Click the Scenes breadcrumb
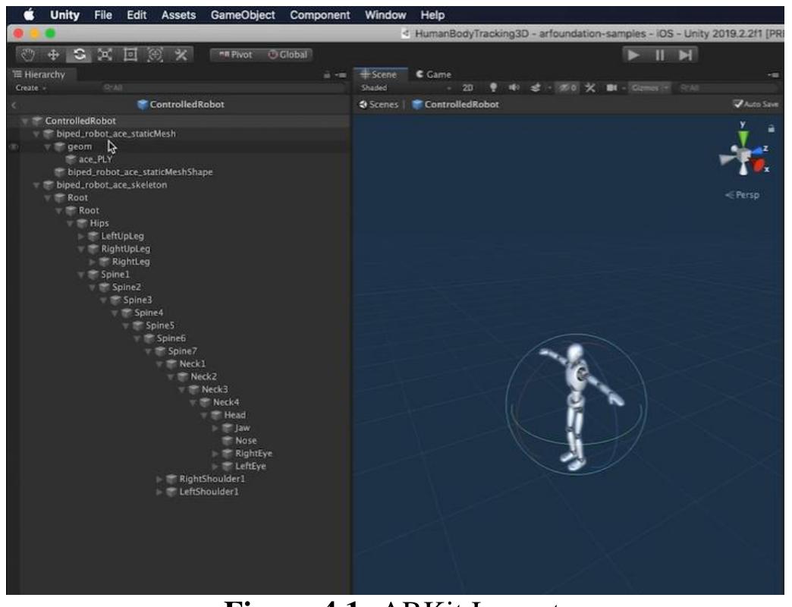The image size is (792, 607). (x=379, y=105)
